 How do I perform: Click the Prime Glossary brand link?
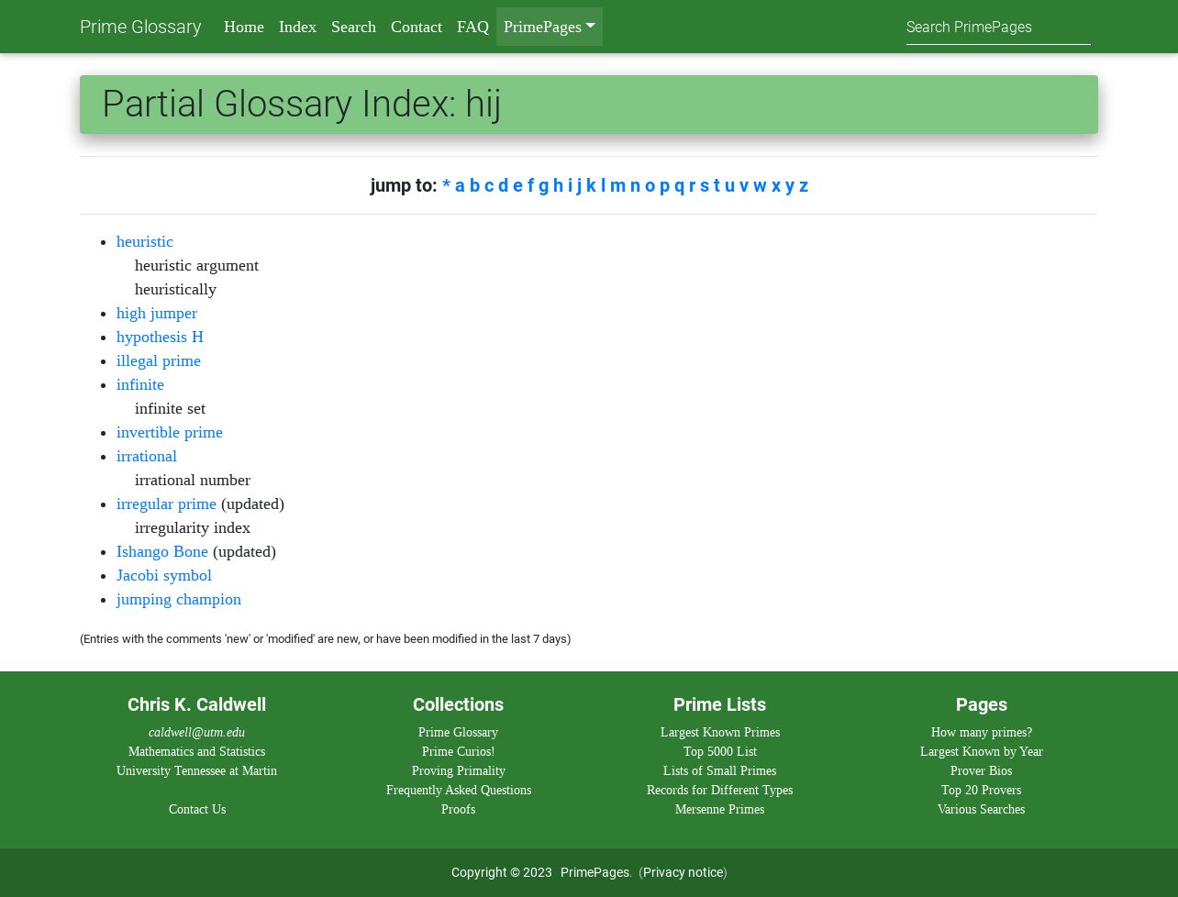pos(140,27)
